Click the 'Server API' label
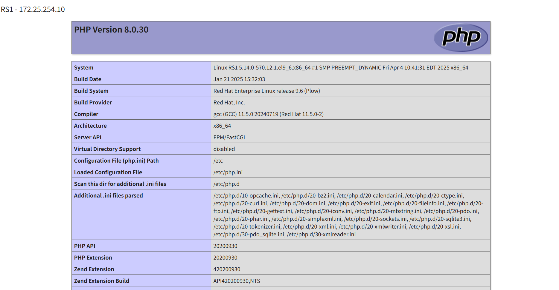 88,138
